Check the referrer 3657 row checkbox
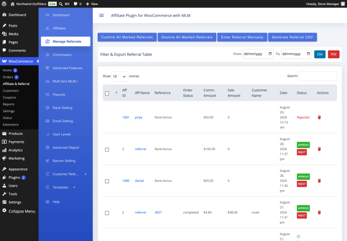The image size is (347, 241). click(x=107, y=213)
